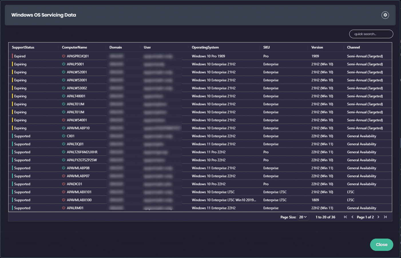
Task: Sort by the SupportStatus column header
Action: tap(23, 47)
